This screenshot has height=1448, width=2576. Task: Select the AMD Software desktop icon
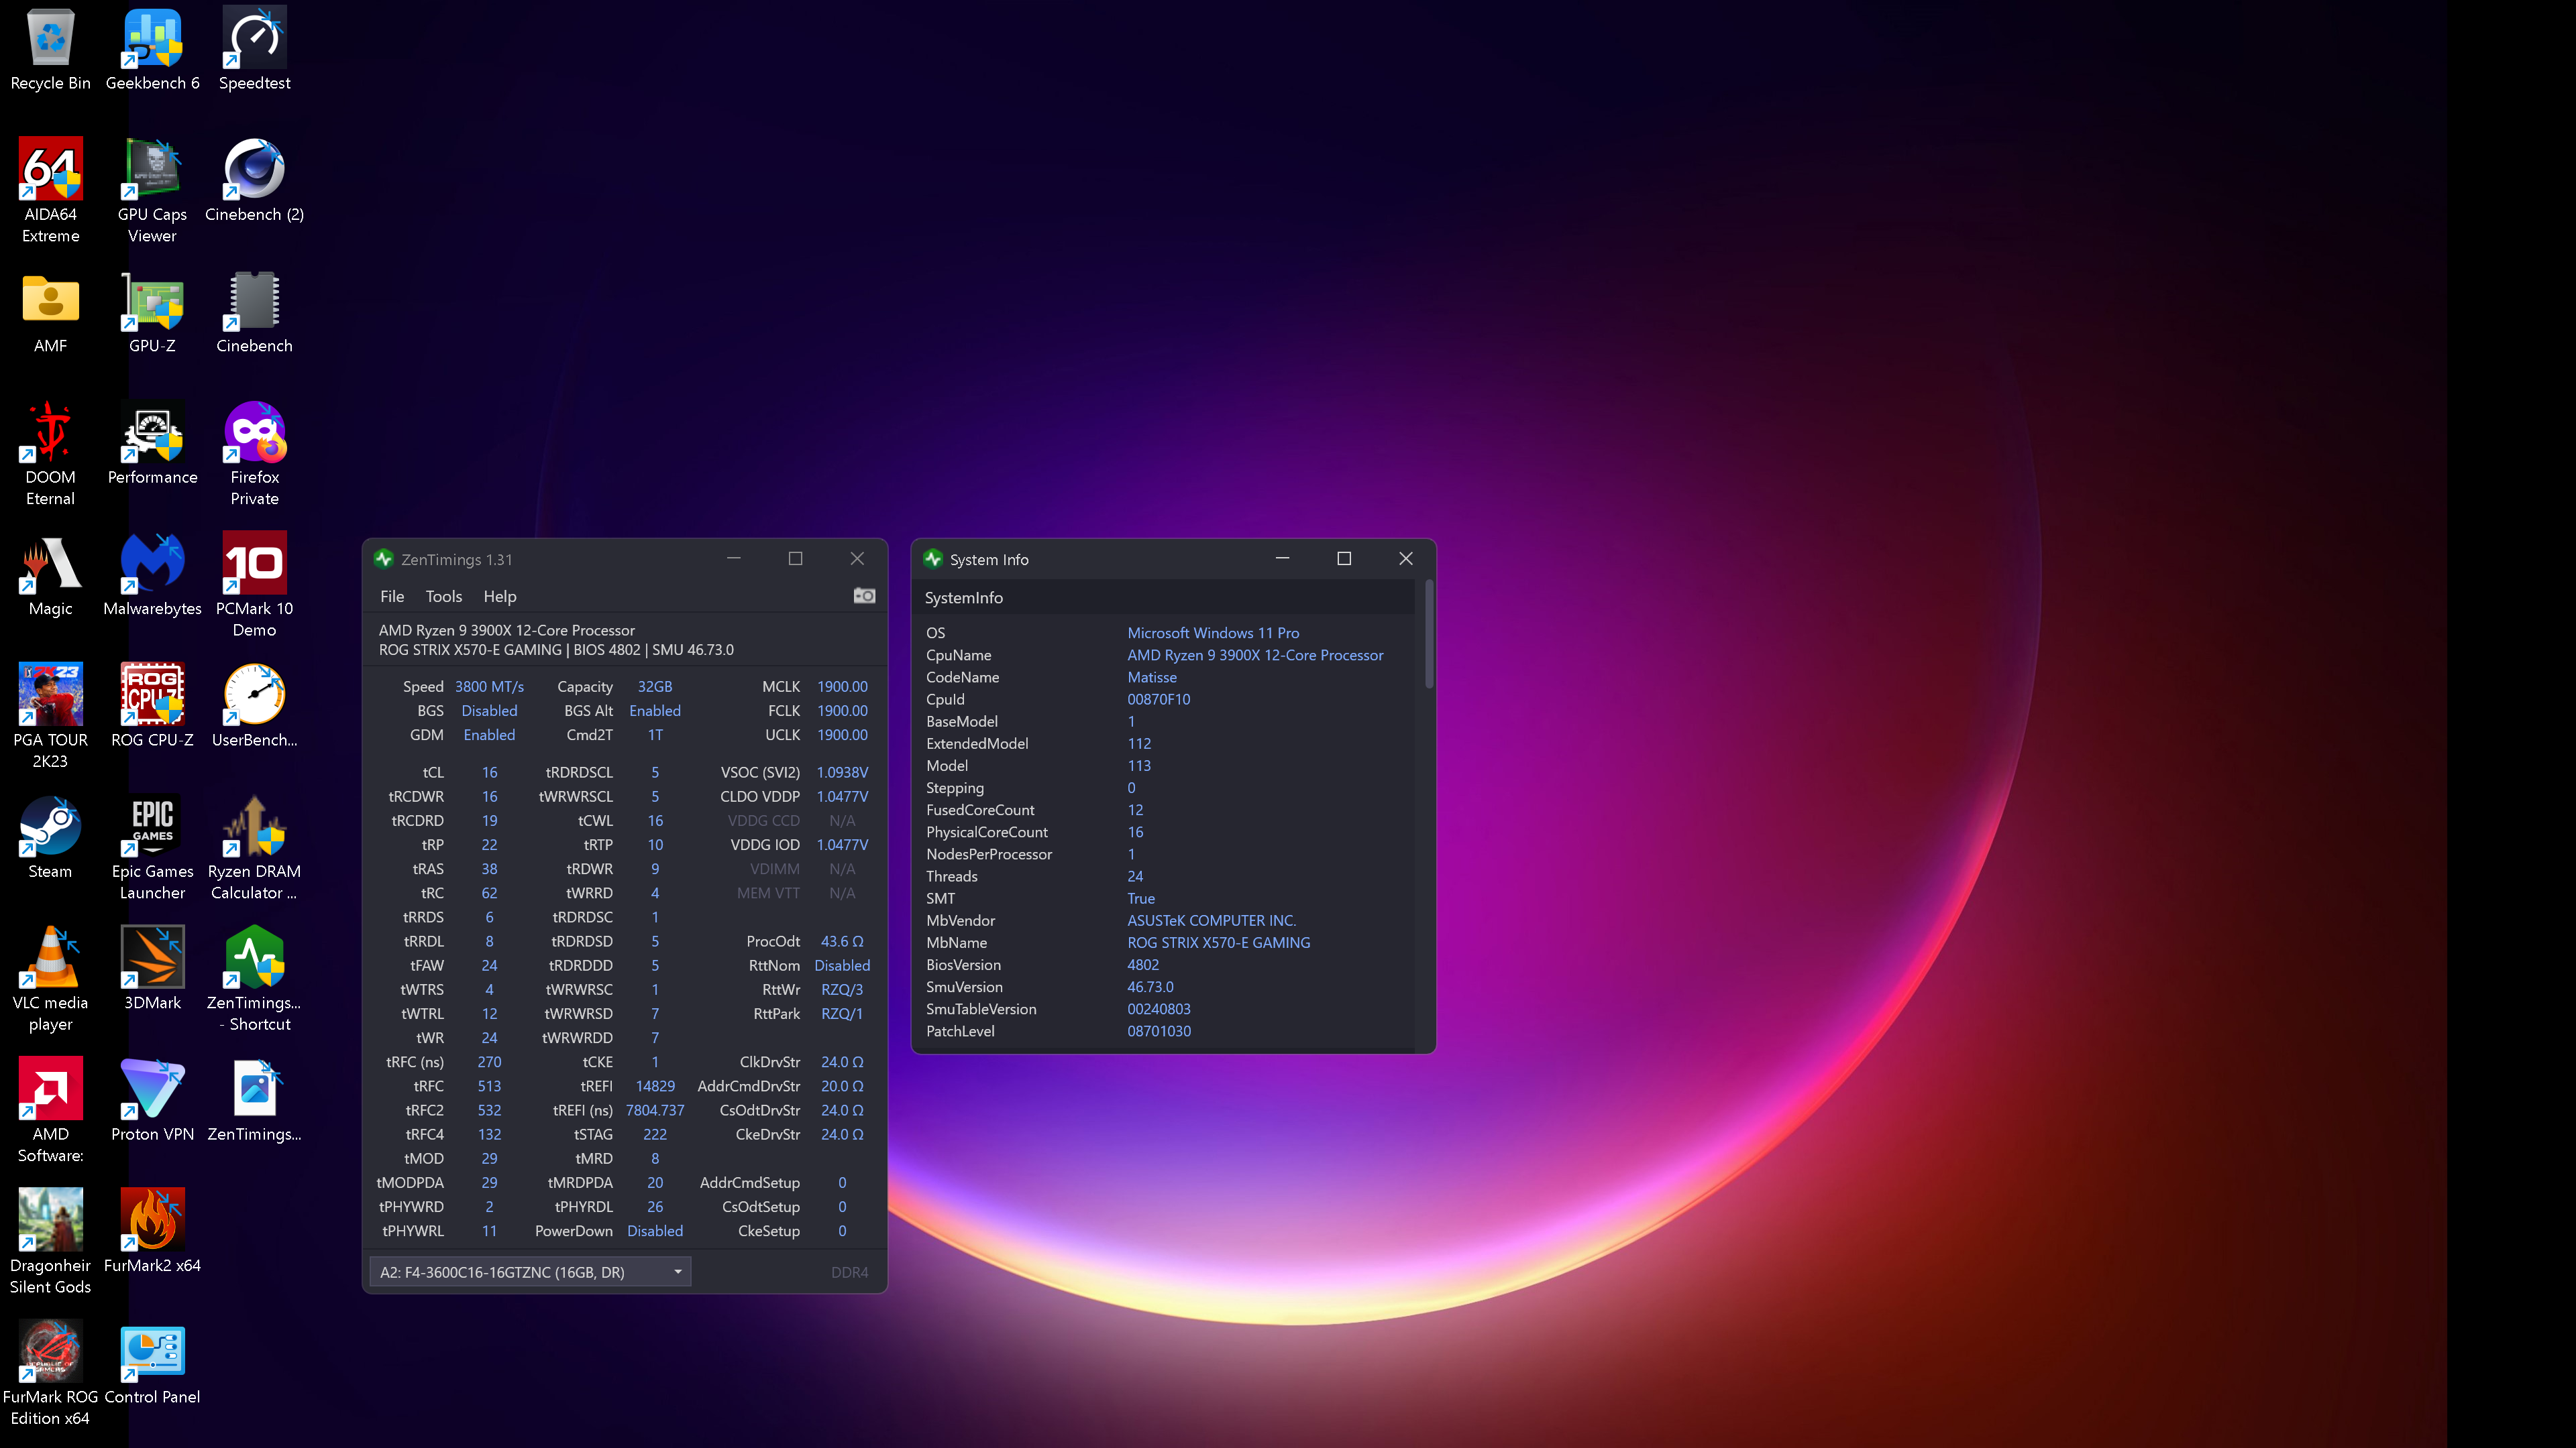point(50,1111)
